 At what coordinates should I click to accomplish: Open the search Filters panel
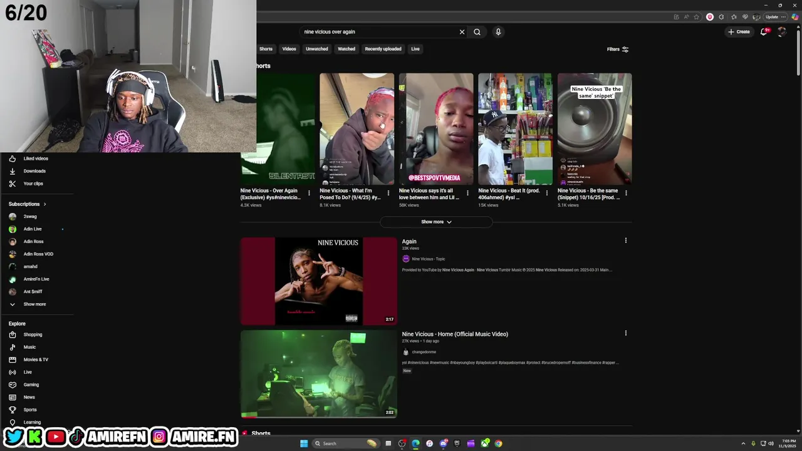[x=617, y=49]
